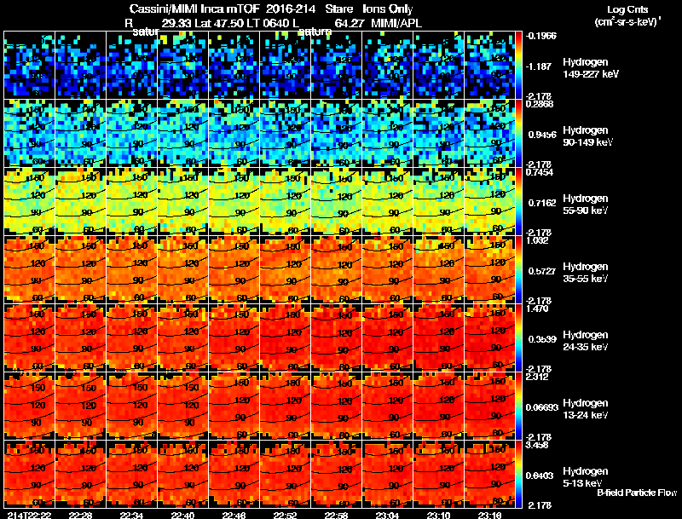Click the colorbar midpoint value '-1.187'
This screenshot has height=519, width=682.
(539, 66)
